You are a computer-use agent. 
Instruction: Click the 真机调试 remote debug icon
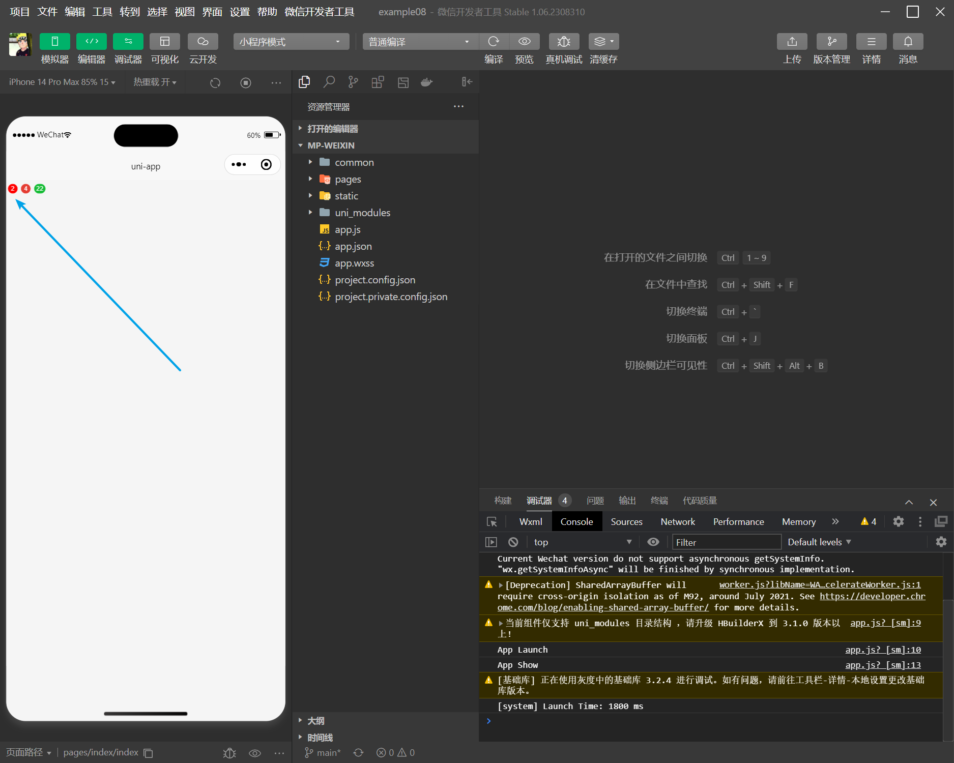click(x=564, y=41)
